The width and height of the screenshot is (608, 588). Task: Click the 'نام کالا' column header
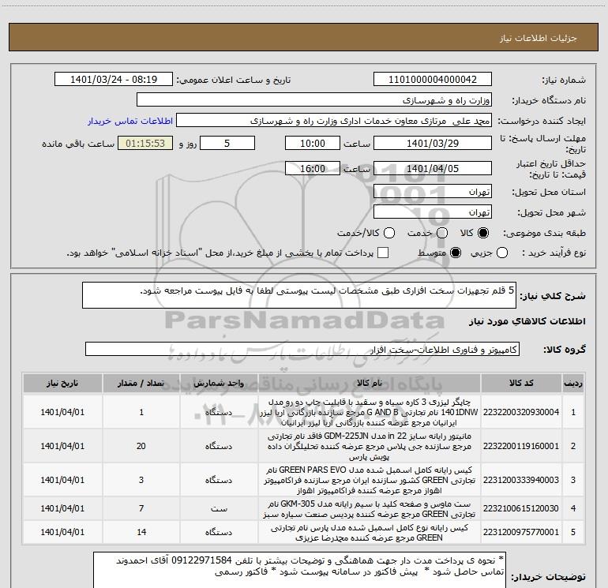click(x=370, y=383)
